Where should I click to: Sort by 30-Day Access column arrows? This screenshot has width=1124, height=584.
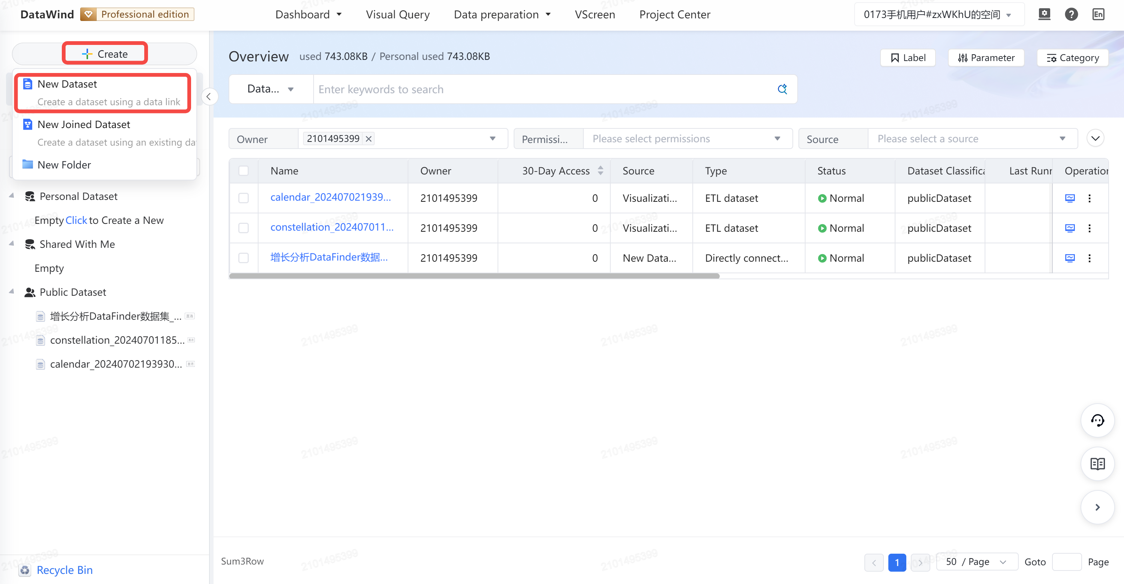point(600,170)
